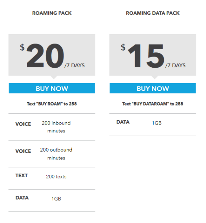Click BUY NOW under the $20 Roaming Pack

click(x=52, y=88)
